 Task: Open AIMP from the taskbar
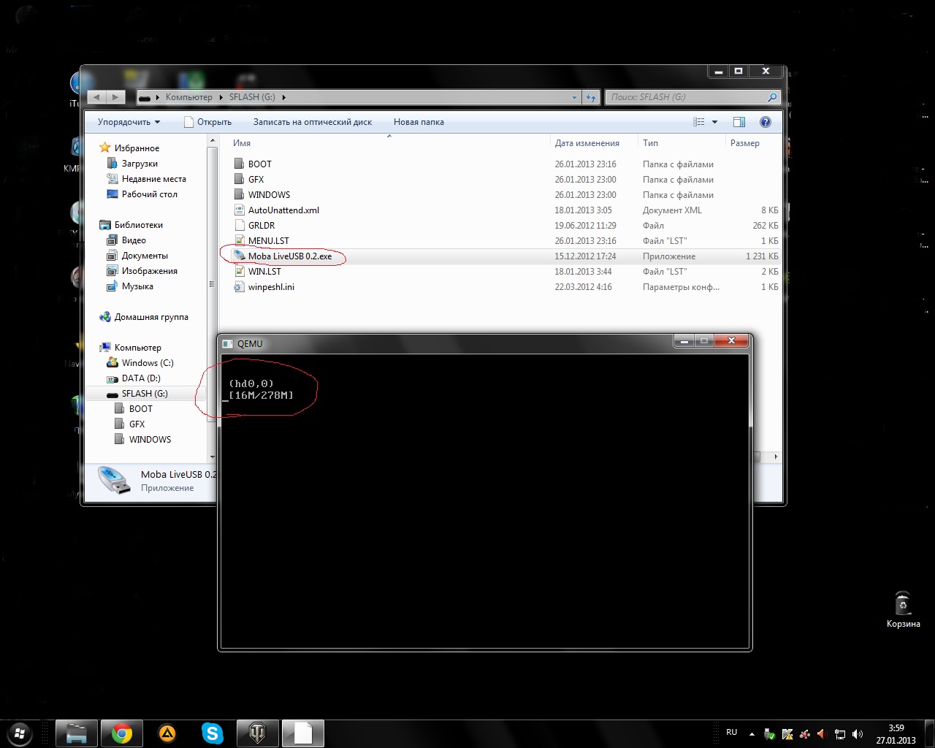point(167,733)
